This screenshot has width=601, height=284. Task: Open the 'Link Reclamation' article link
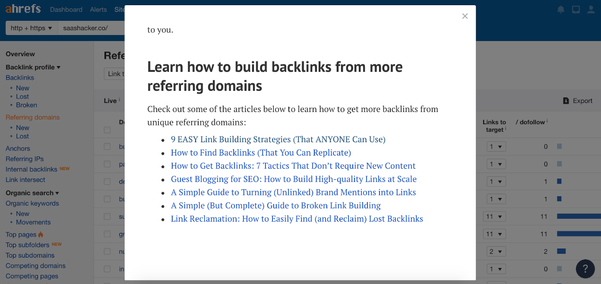pos(297,219)
